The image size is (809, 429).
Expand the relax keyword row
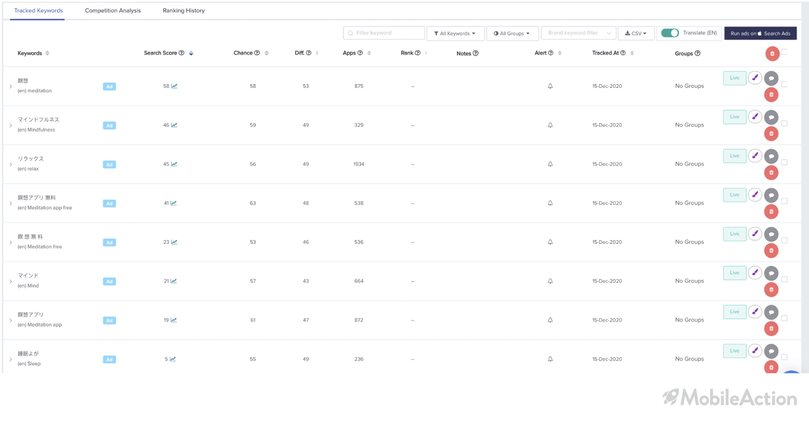11,164
